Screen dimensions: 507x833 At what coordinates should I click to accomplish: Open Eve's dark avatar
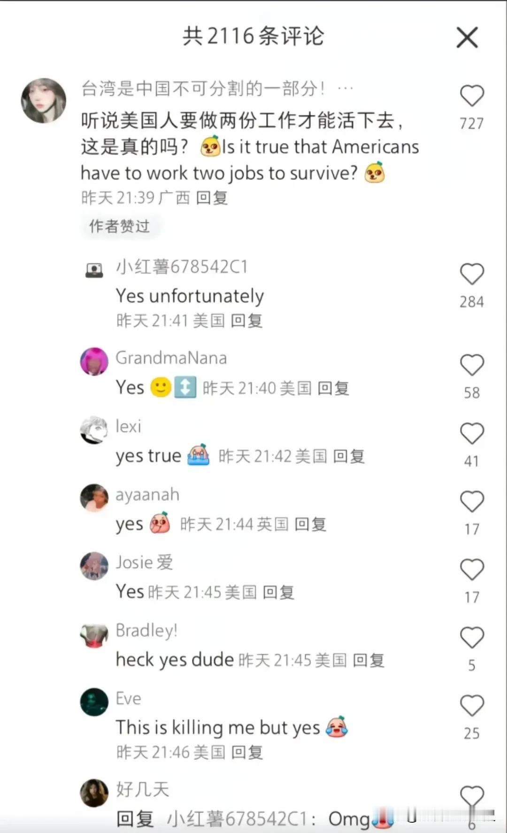(94, 702)
